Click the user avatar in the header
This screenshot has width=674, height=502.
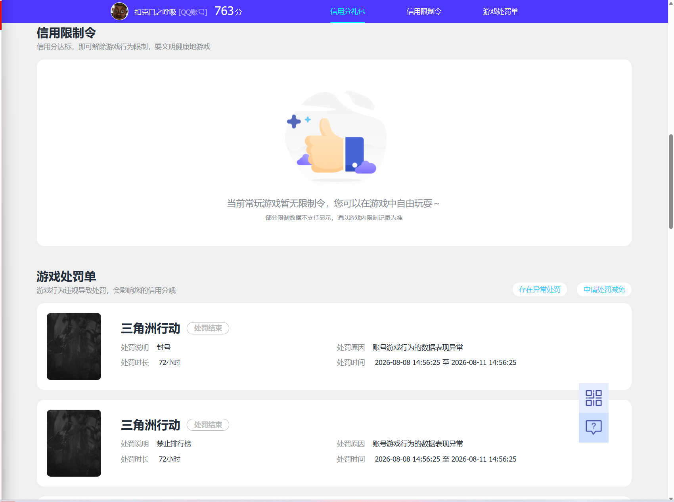119,11
